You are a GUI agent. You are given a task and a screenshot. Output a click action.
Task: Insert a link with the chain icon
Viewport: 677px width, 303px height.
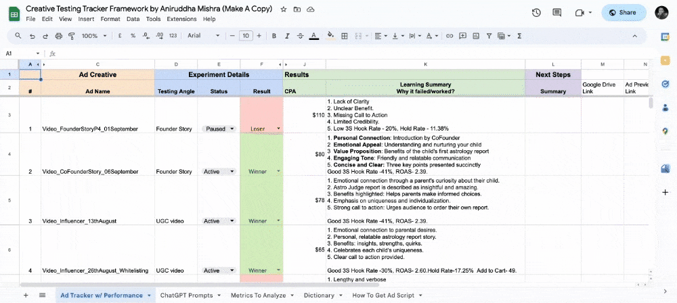(450, 36)
